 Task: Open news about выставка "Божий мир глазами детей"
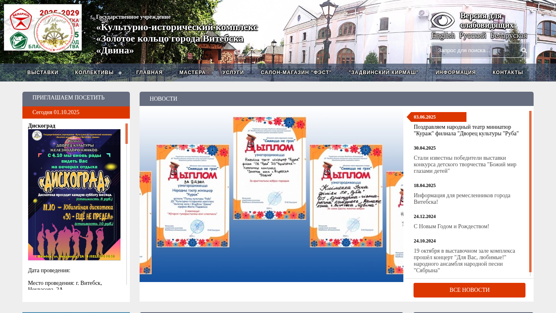[465, 164]
